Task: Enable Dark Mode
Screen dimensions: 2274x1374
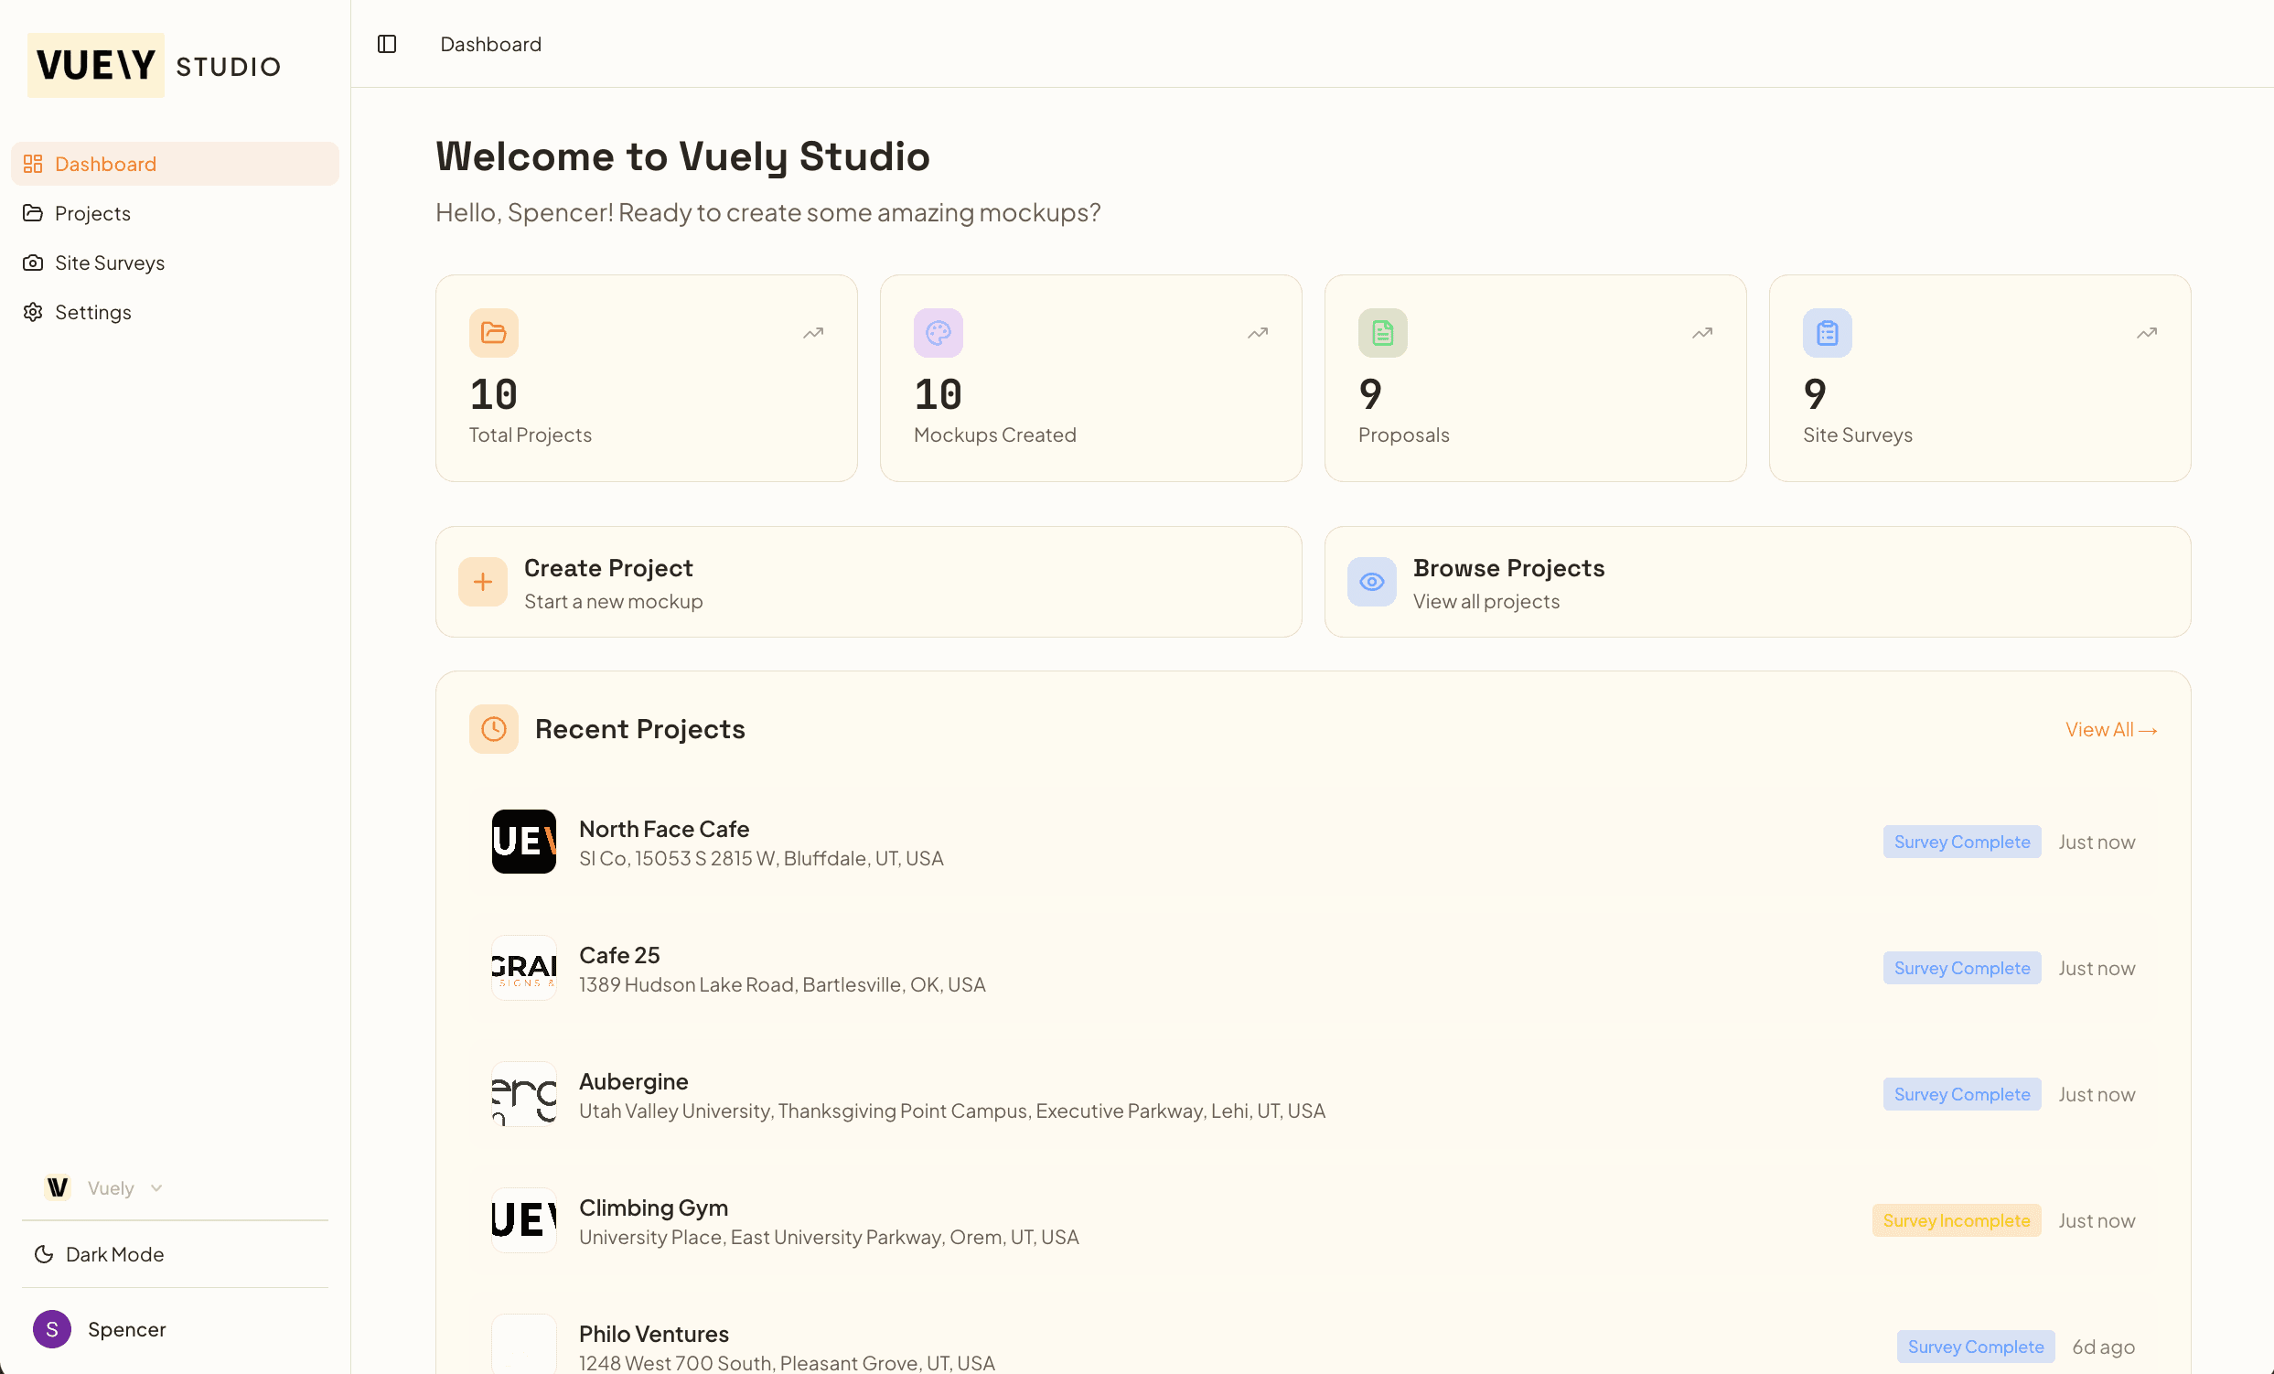Action: pos(98,1254)
